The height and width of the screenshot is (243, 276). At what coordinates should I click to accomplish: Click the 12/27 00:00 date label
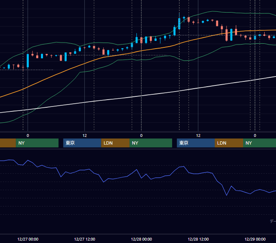pos(28,239)
